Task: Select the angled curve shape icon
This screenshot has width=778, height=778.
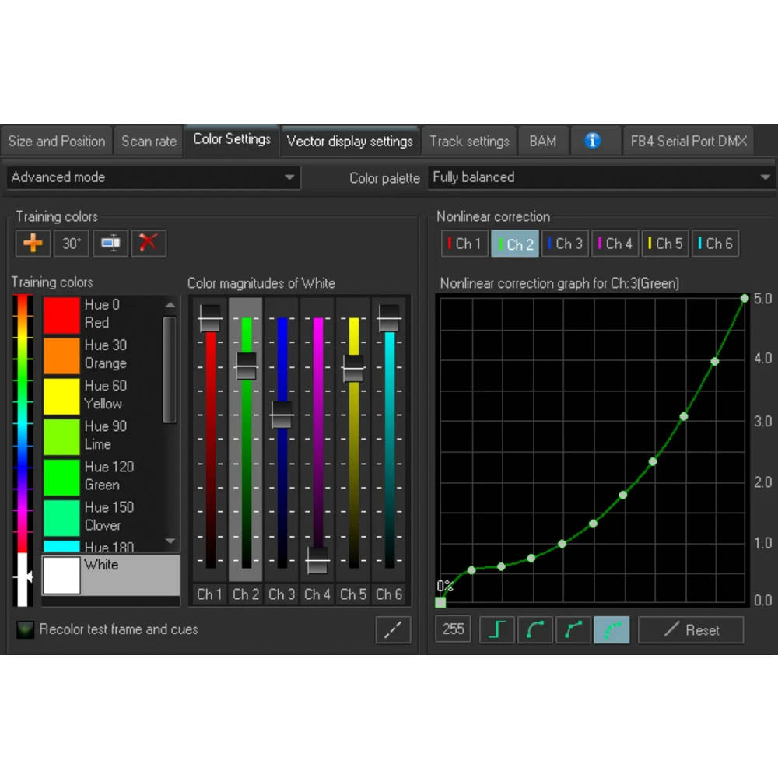Action: 573,629
